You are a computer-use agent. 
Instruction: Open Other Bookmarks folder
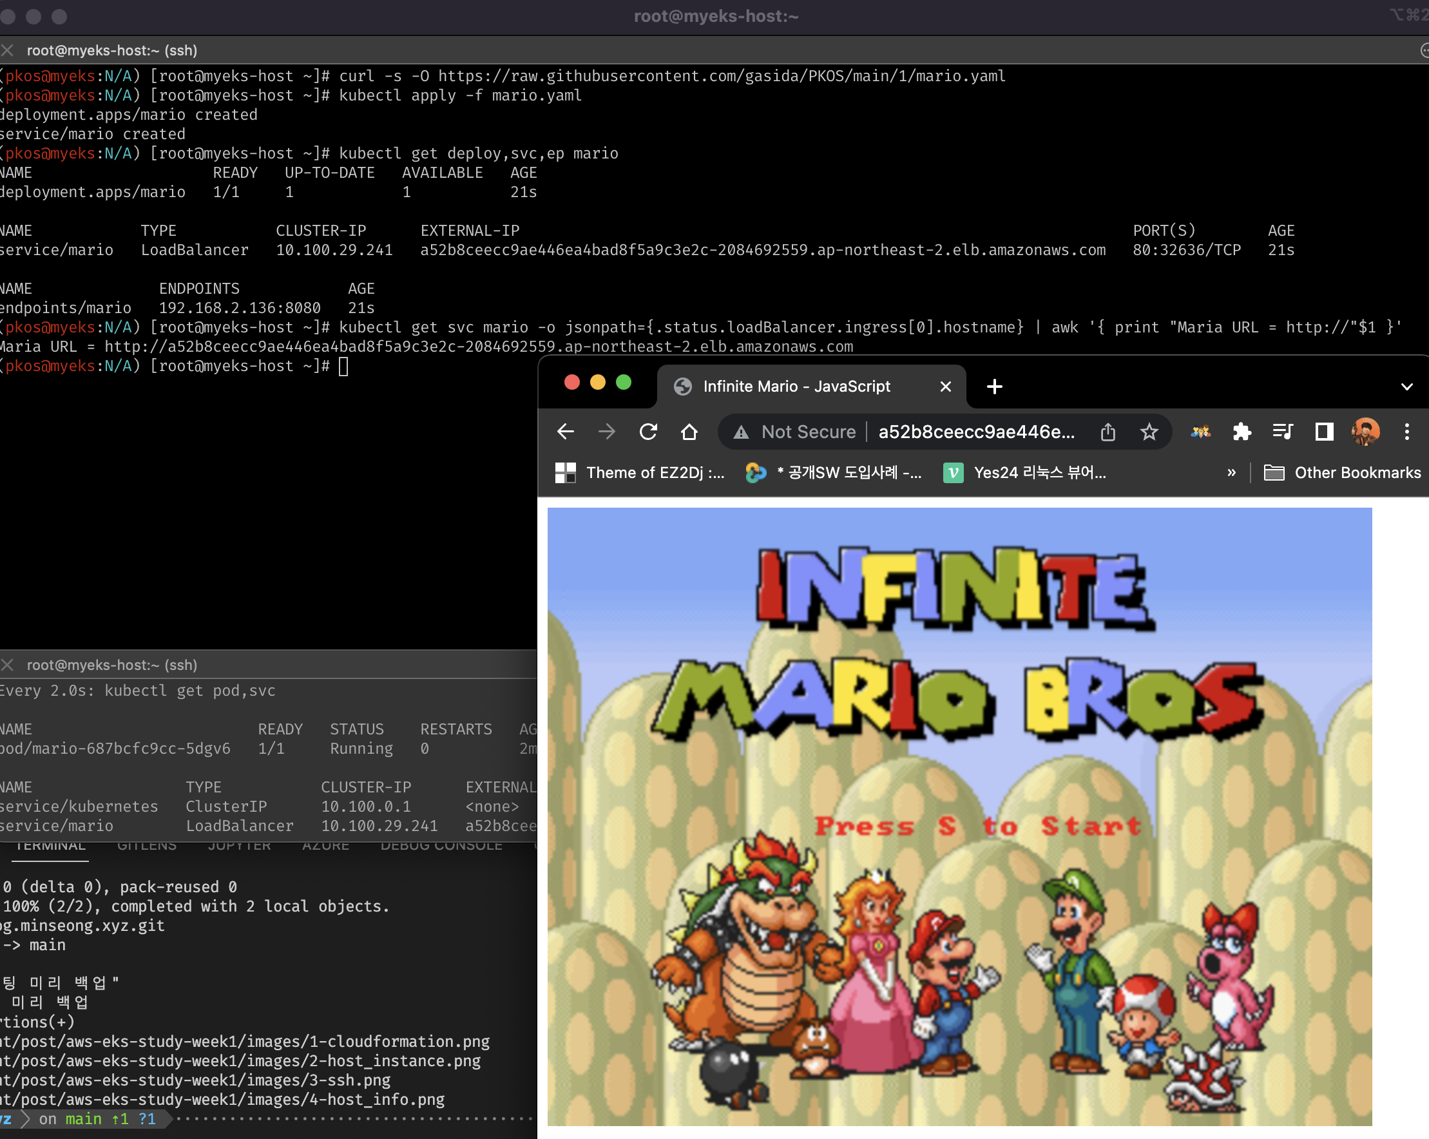click(x=1342, y=472)
